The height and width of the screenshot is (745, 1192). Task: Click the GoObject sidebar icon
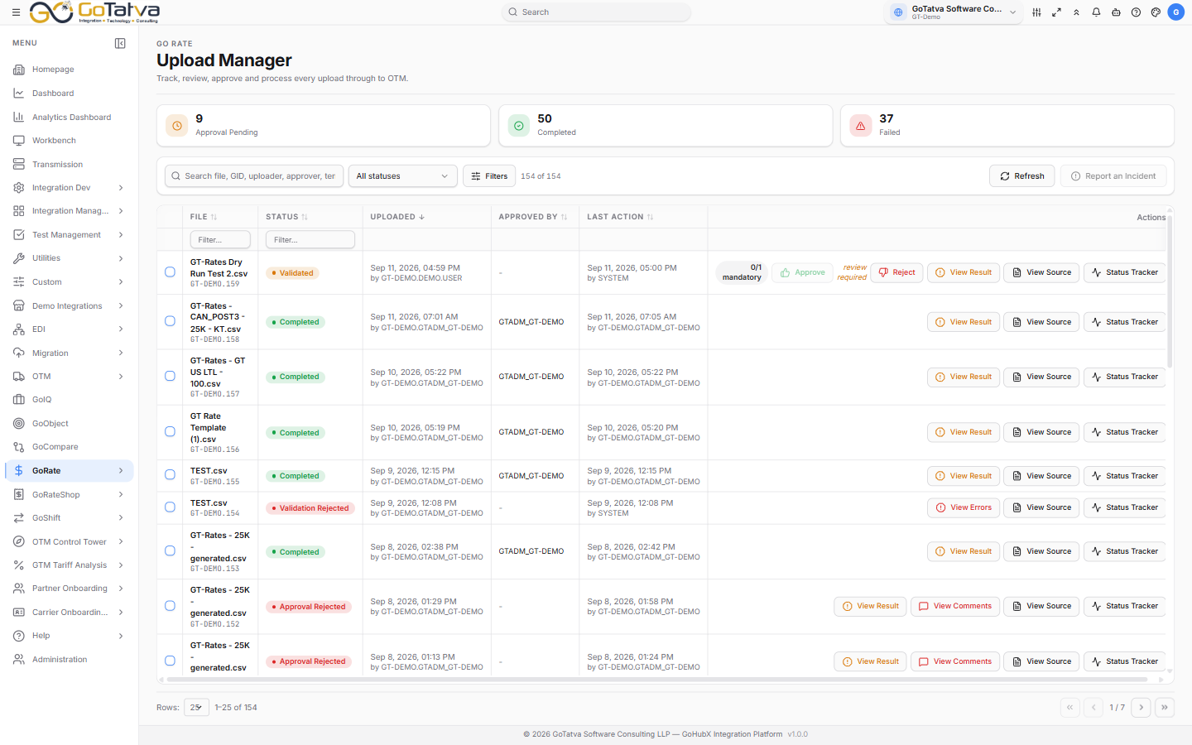point(18,424)
